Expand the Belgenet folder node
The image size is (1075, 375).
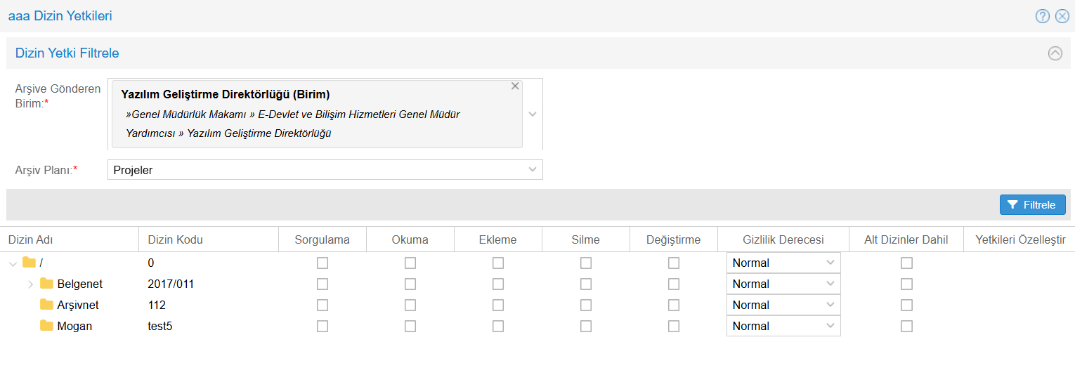(30, 284)
